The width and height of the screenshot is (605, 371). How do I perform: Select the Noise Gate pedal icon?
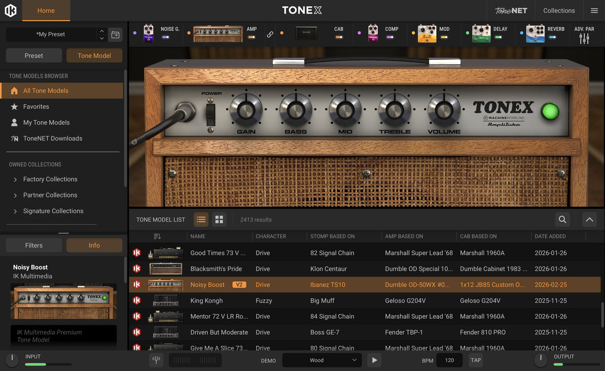tap(148, 33)
